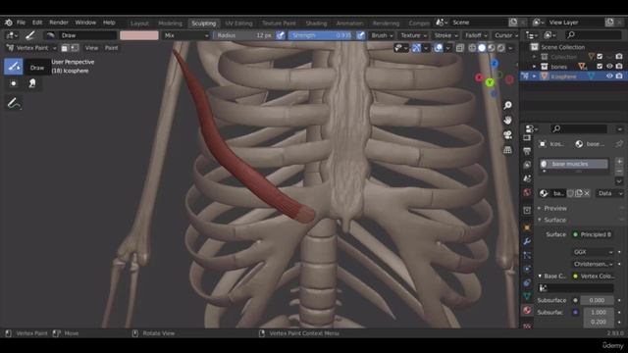Adjust the Radius slider
628x353 pixels.
(x=244, y=35)
